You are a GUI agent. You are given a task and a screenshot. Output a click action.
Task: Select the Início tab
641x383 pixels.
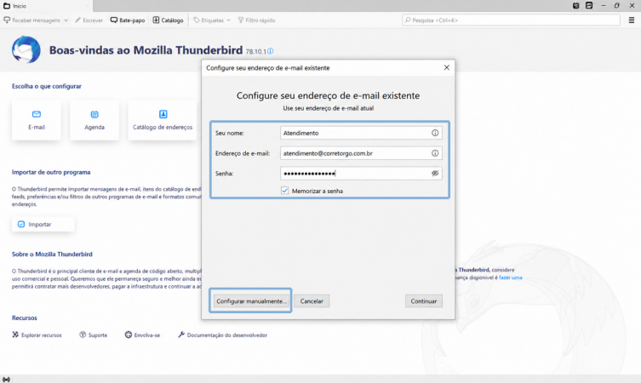coord(46,6)
